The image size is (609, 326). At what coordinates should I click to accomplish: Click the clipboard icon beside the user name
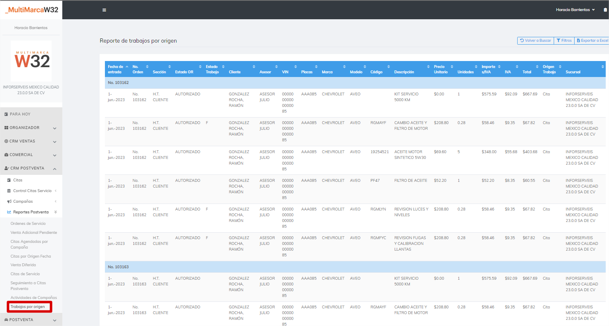pos(605,10)
